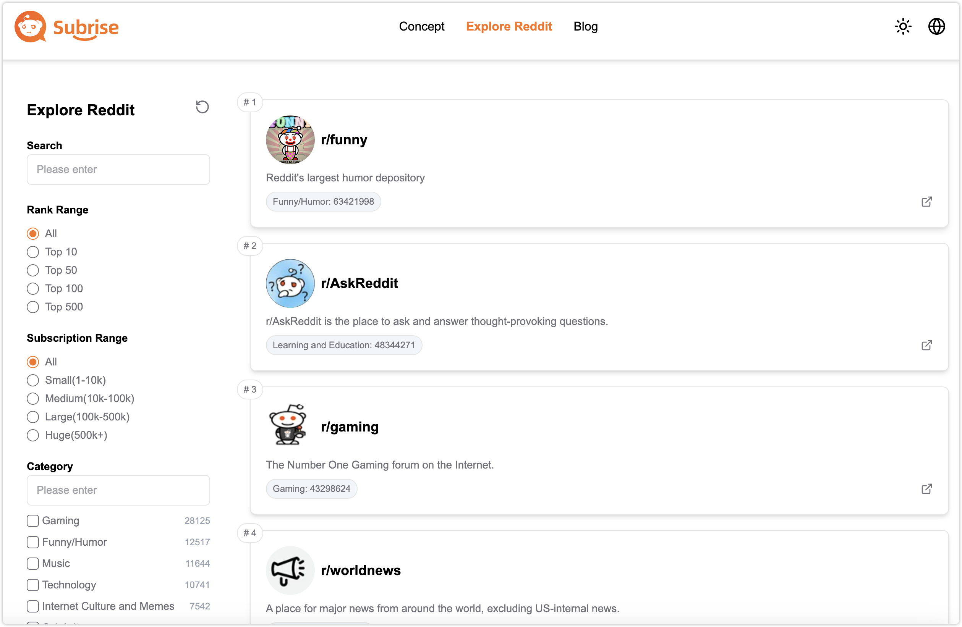
Task: Click the Explore Reddit sidebar heading
Action: point(81,110)
